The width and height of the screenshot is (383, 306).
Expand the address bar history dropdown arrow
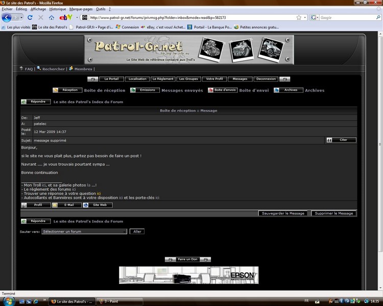tap(305, 17)
